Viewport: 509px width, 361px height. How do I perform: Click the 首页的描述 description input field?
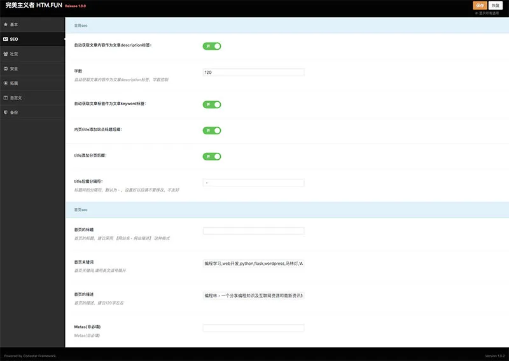click(253, 295)
